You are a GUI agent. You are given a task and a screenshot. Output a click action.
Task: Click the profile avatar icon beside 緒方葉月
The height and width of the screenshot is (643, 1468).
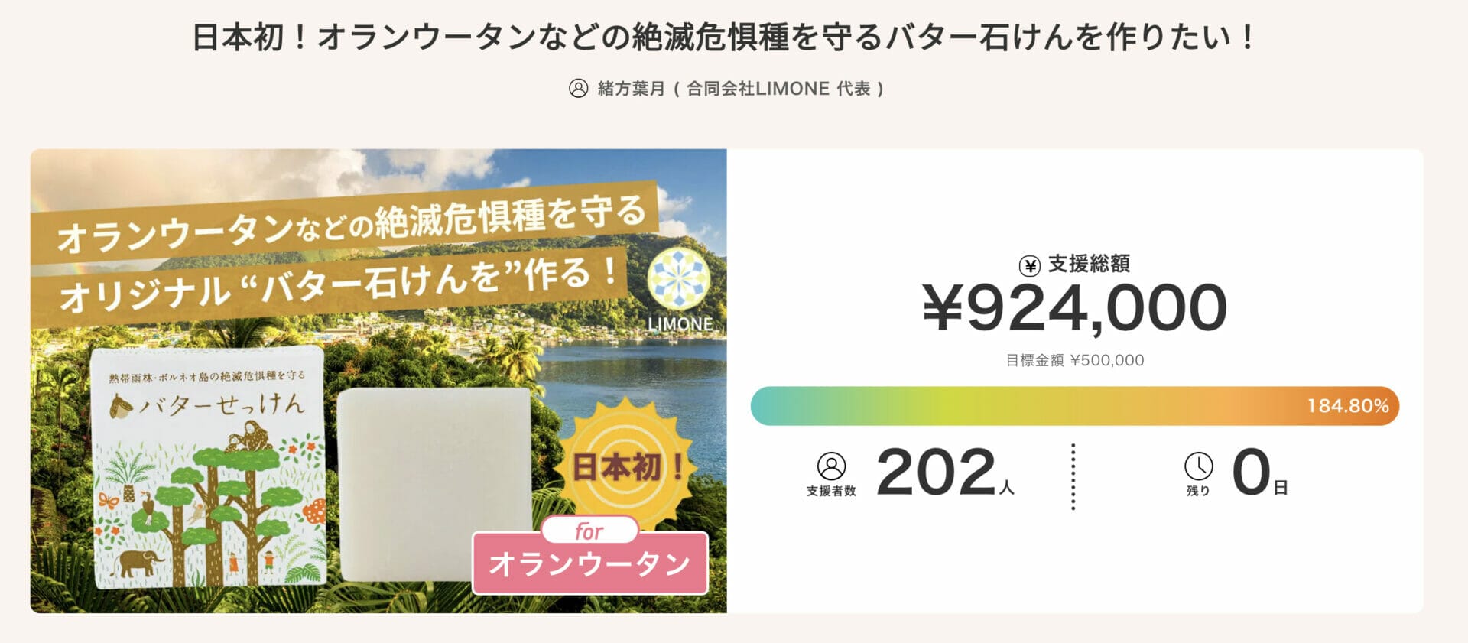tap(579, 89)
